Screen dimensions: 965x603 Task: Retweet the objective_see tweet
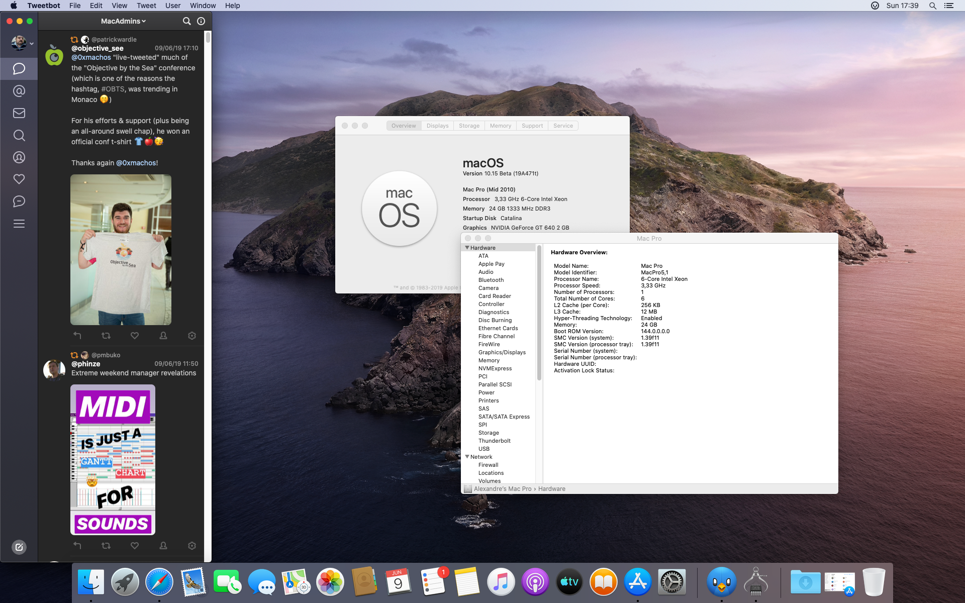(106, 336)
